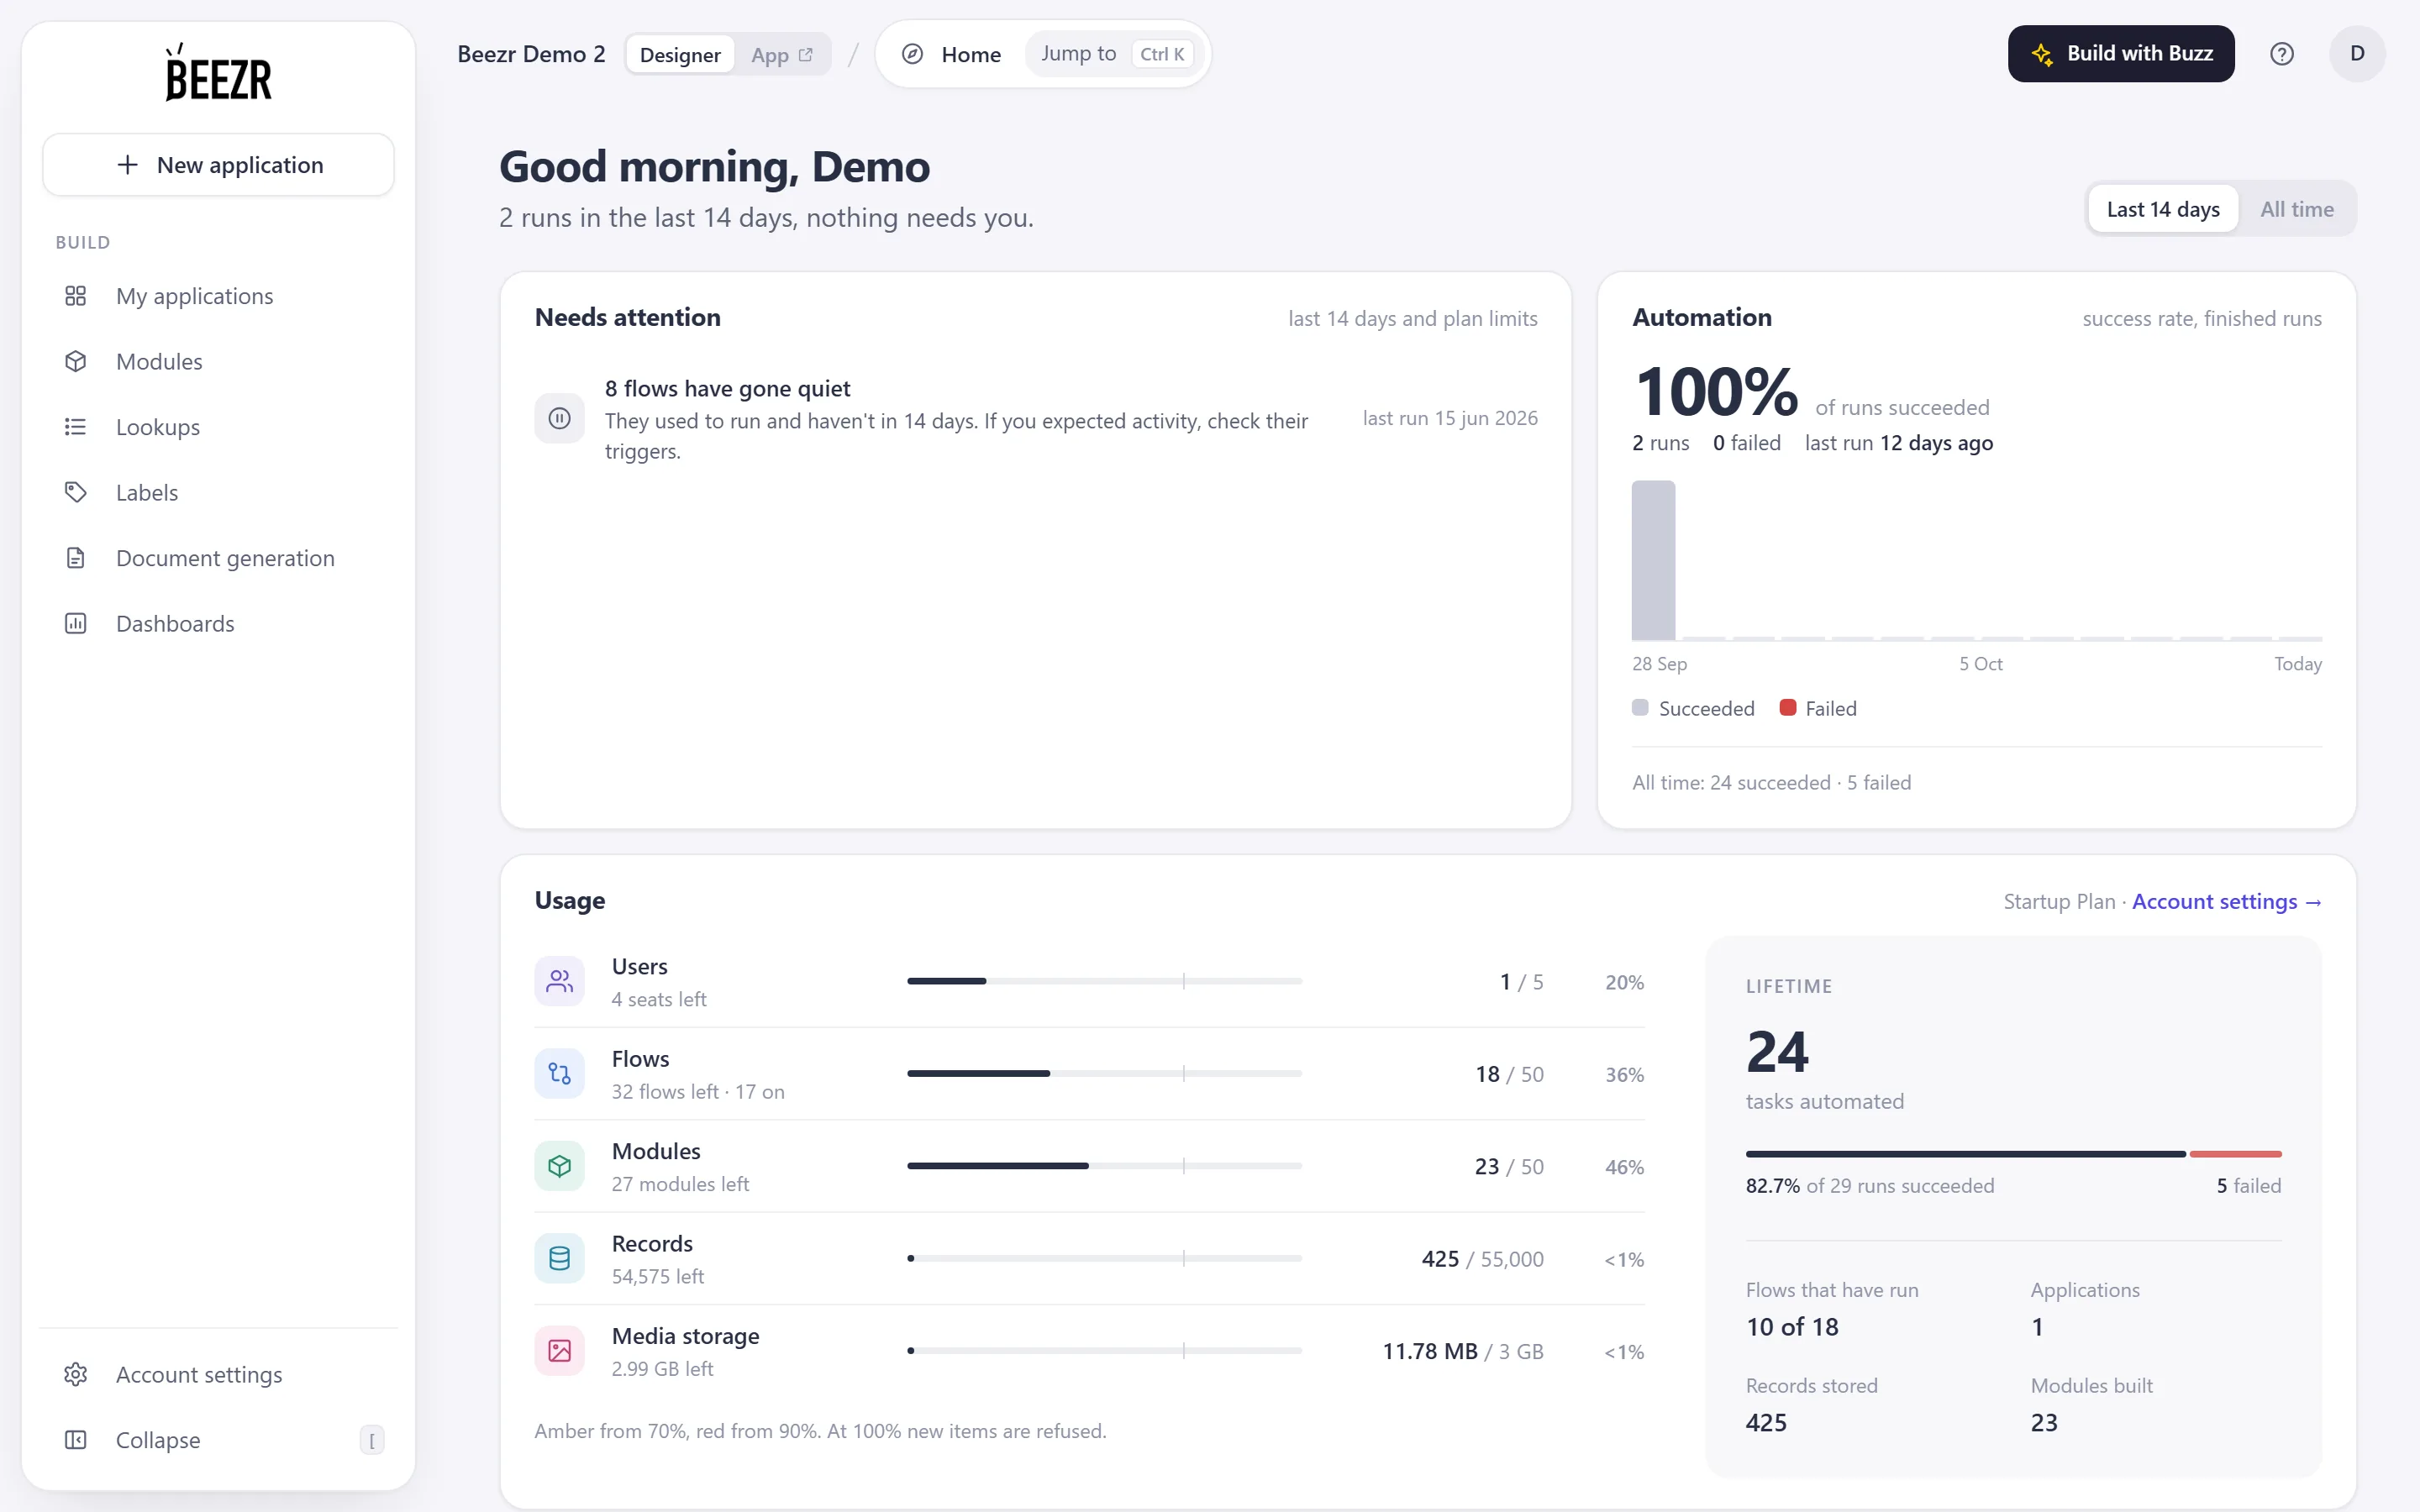This screenshot has height=1512, width=2420.
Task: Create a New application
Action: tap(218, 165)
